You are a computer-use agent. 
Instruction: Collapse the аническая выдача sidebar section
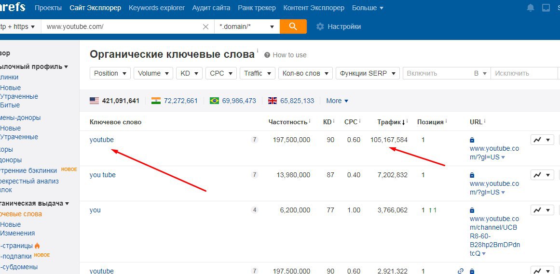pyautogui.click(x=34, y=203)
